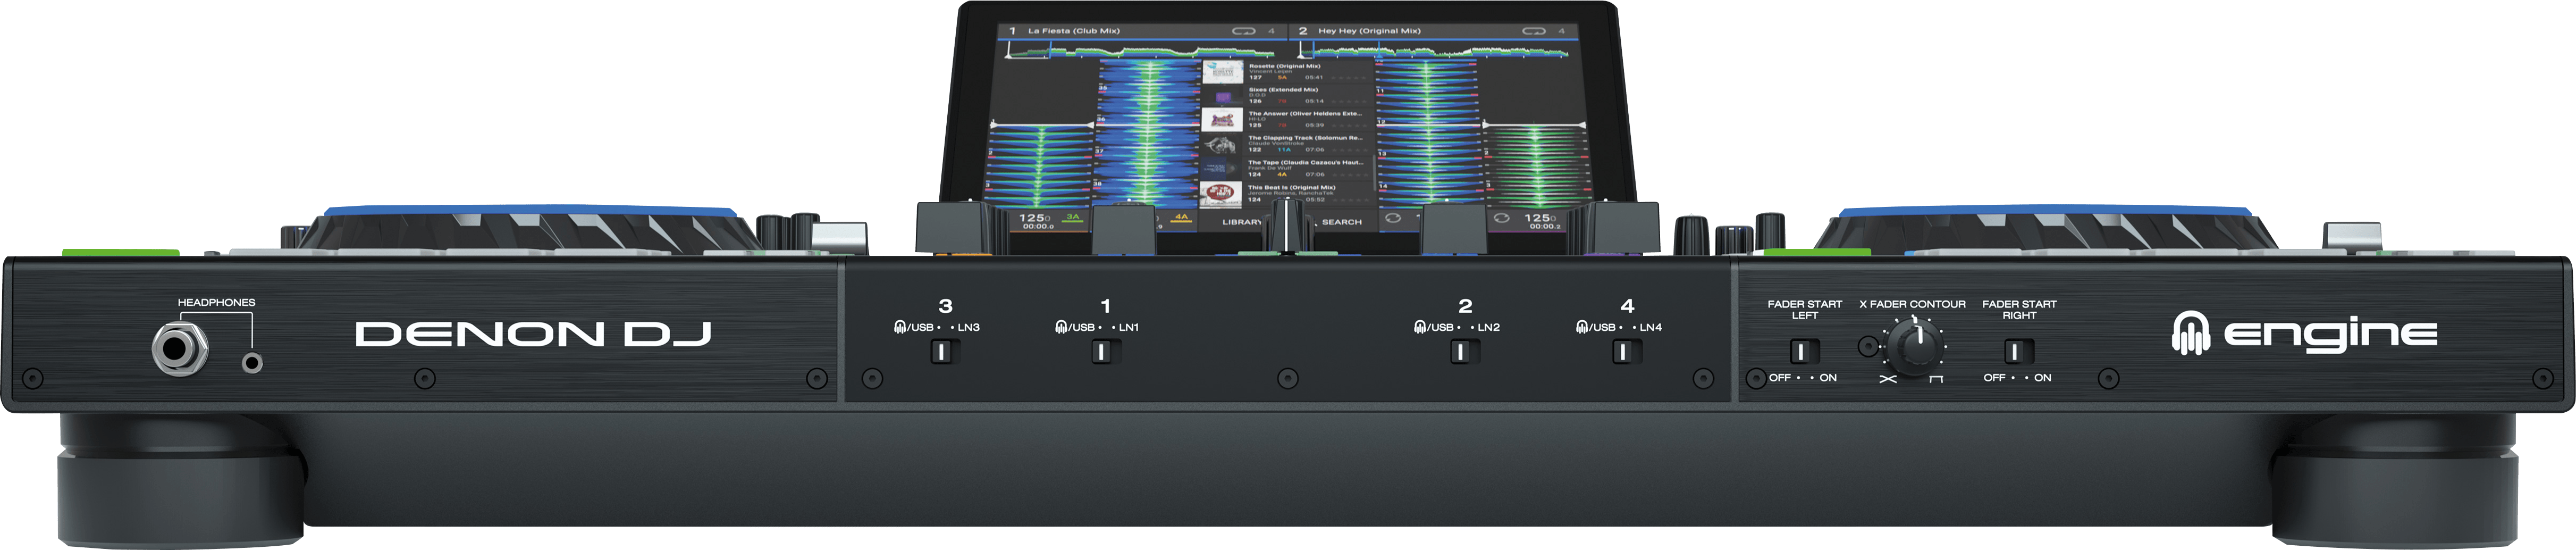This screenshot has height=550, width=2576.
Task: Click the small mini headphone jack
Action: pyautogui.click(x=253, y=363)
